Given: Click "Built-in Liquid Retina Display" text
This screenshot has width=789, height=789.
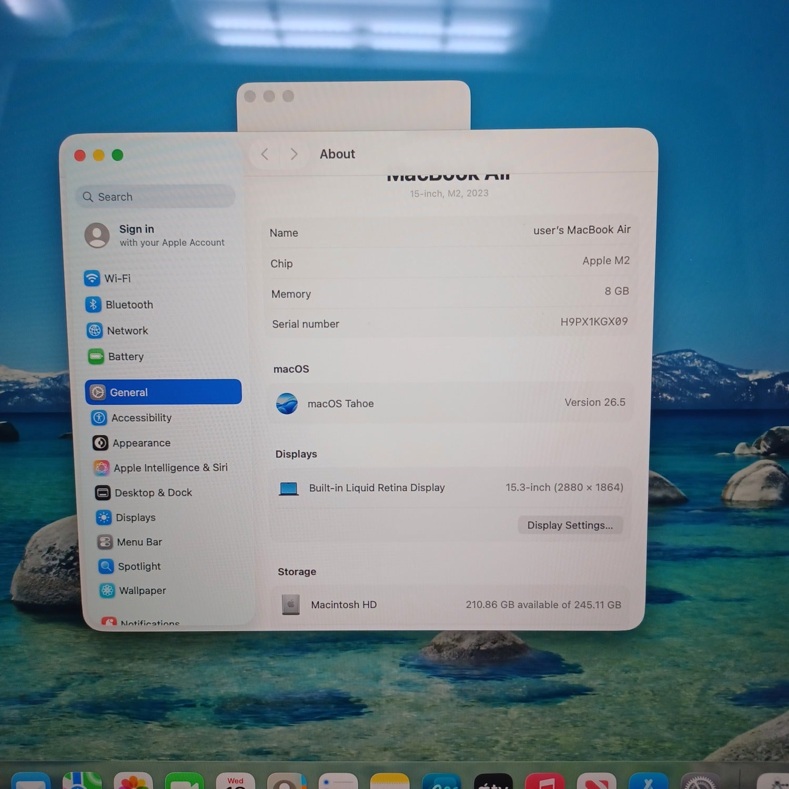Looking at the screenshot, I should pyautogui.click(x=377, y=488).
